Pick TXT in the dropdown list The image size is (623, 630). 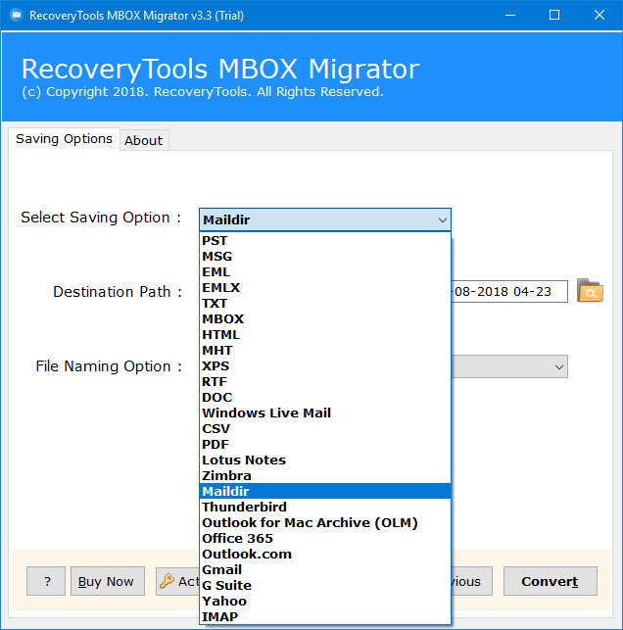325,304
